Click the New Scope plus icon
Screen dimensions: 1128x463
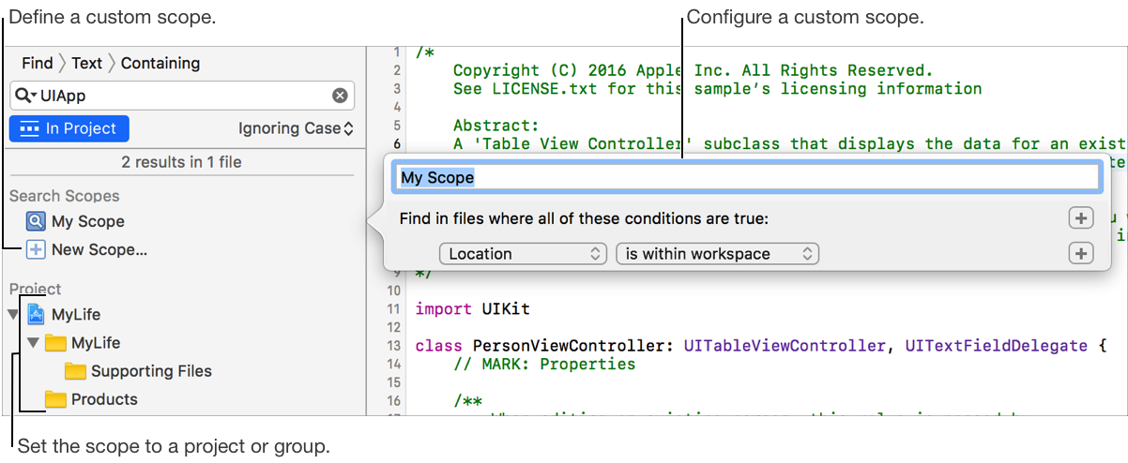click(x=36, y=250)
